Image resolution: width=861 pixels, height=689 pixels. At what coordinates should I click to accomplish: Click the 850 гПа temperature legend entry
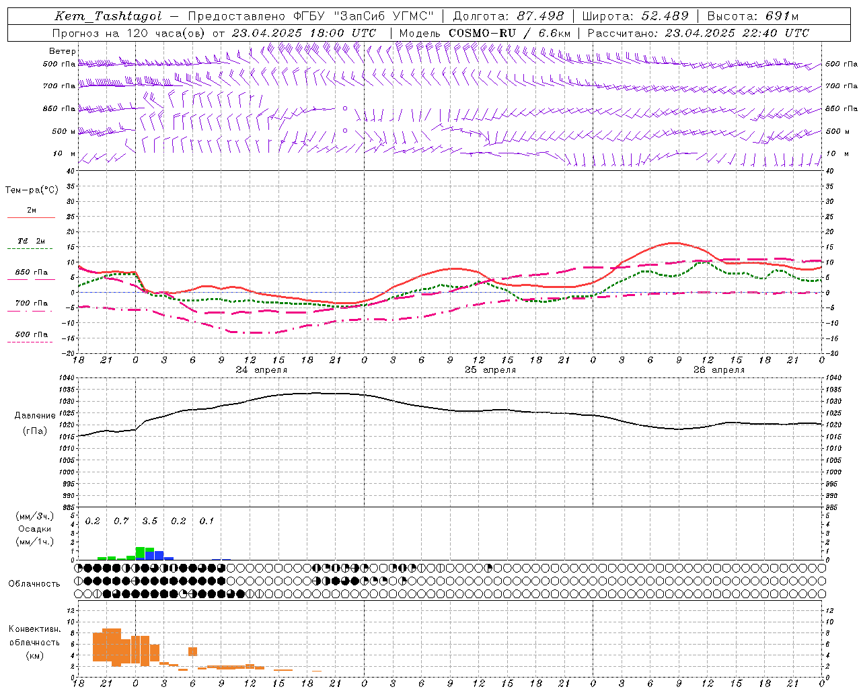pos(31,273)
